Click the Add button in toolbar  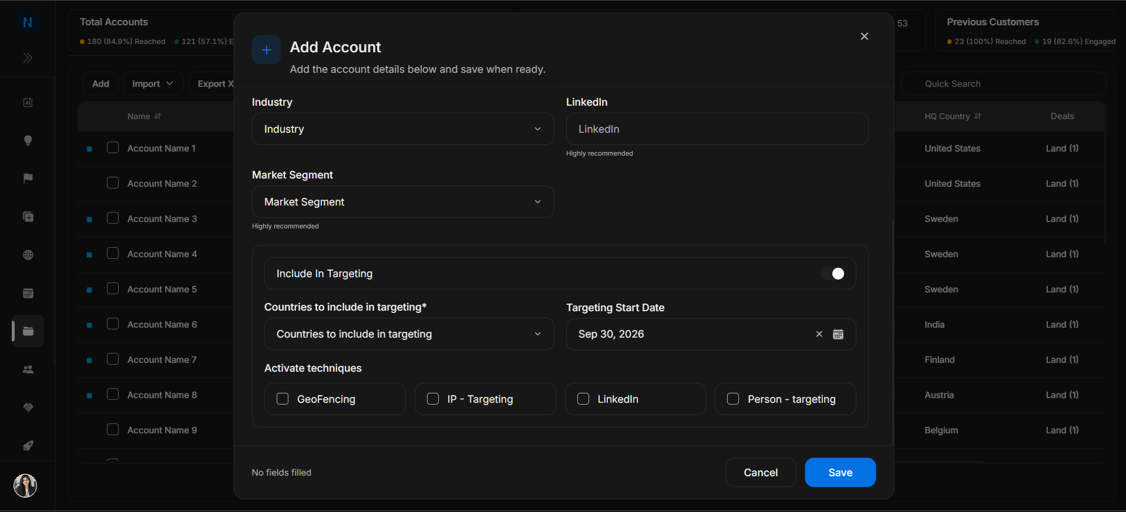point(100,84)
